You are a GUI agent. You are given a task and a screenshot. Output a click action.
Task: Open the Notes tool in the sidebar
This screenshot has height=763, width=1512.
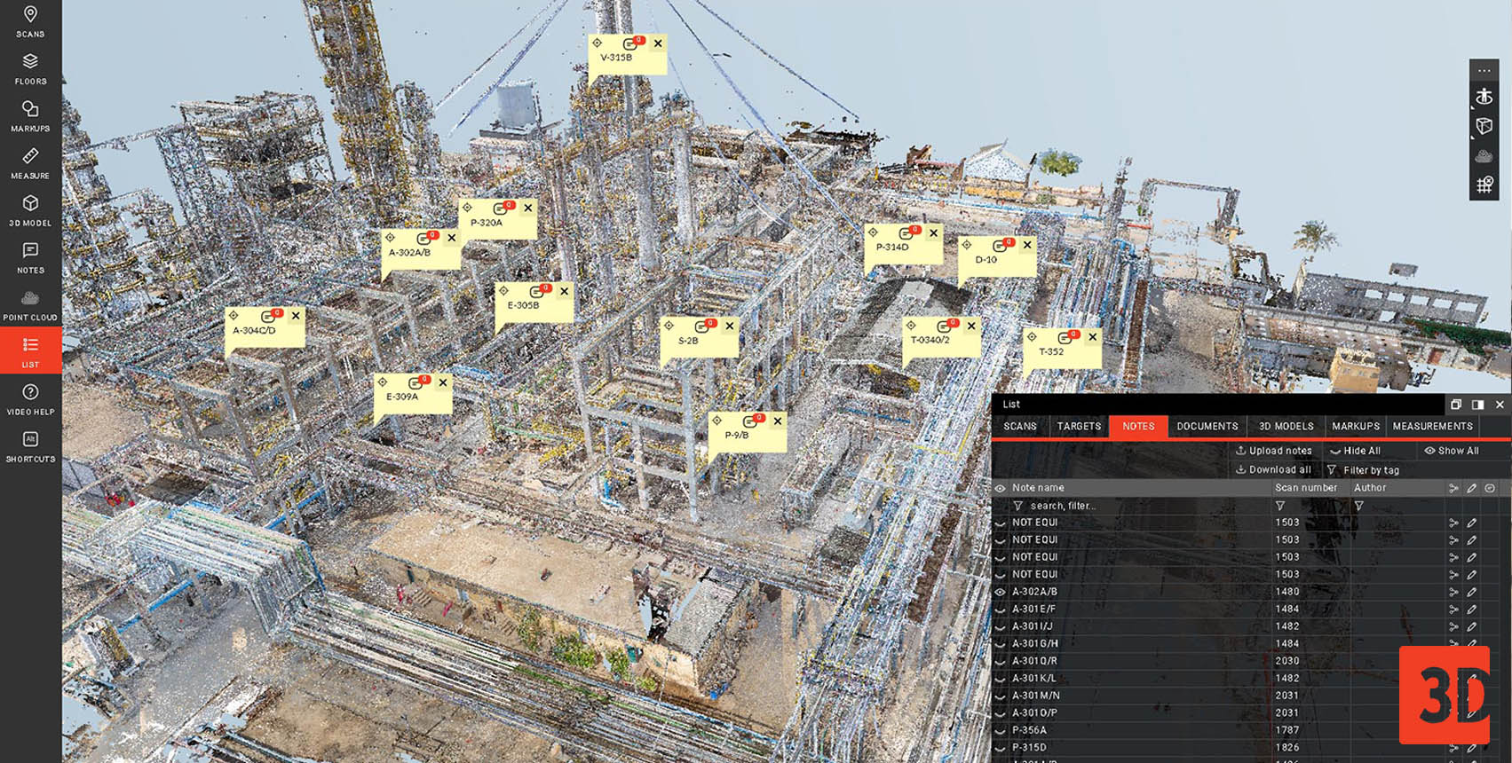(x=30, y=258)
